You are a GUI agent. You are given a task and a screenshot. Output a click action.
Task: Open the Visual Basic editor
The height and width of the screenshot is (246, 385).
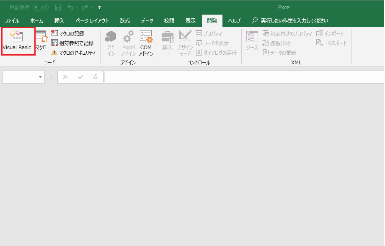(17, 42)
